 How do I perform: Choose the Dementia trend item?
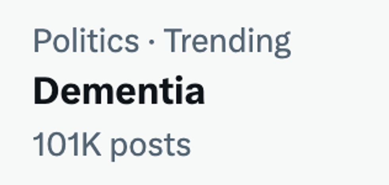point(119,92)
